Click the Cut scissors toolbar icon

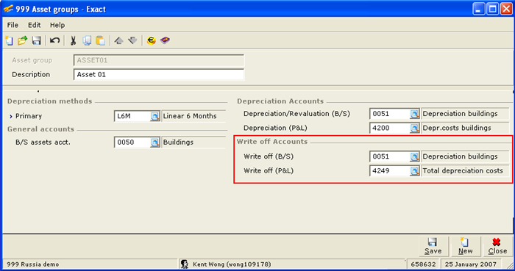(x=73, y=40)
